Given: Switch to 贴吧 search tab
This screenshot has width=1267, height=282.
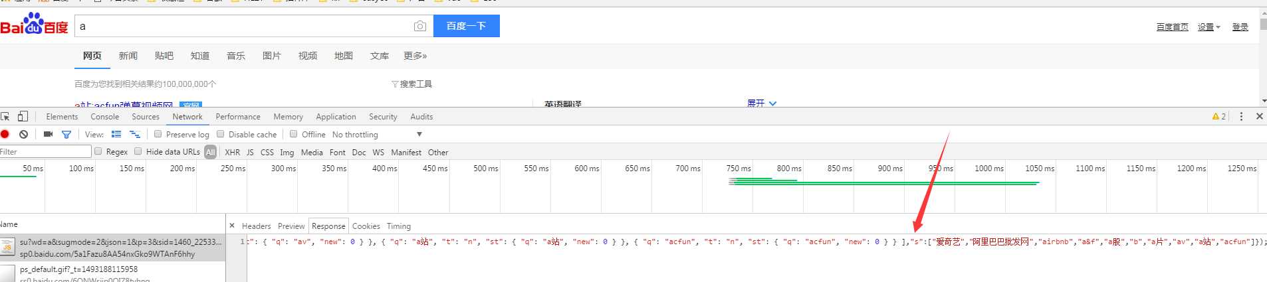Looking at the screenshot, I should [x=164, y=56].
